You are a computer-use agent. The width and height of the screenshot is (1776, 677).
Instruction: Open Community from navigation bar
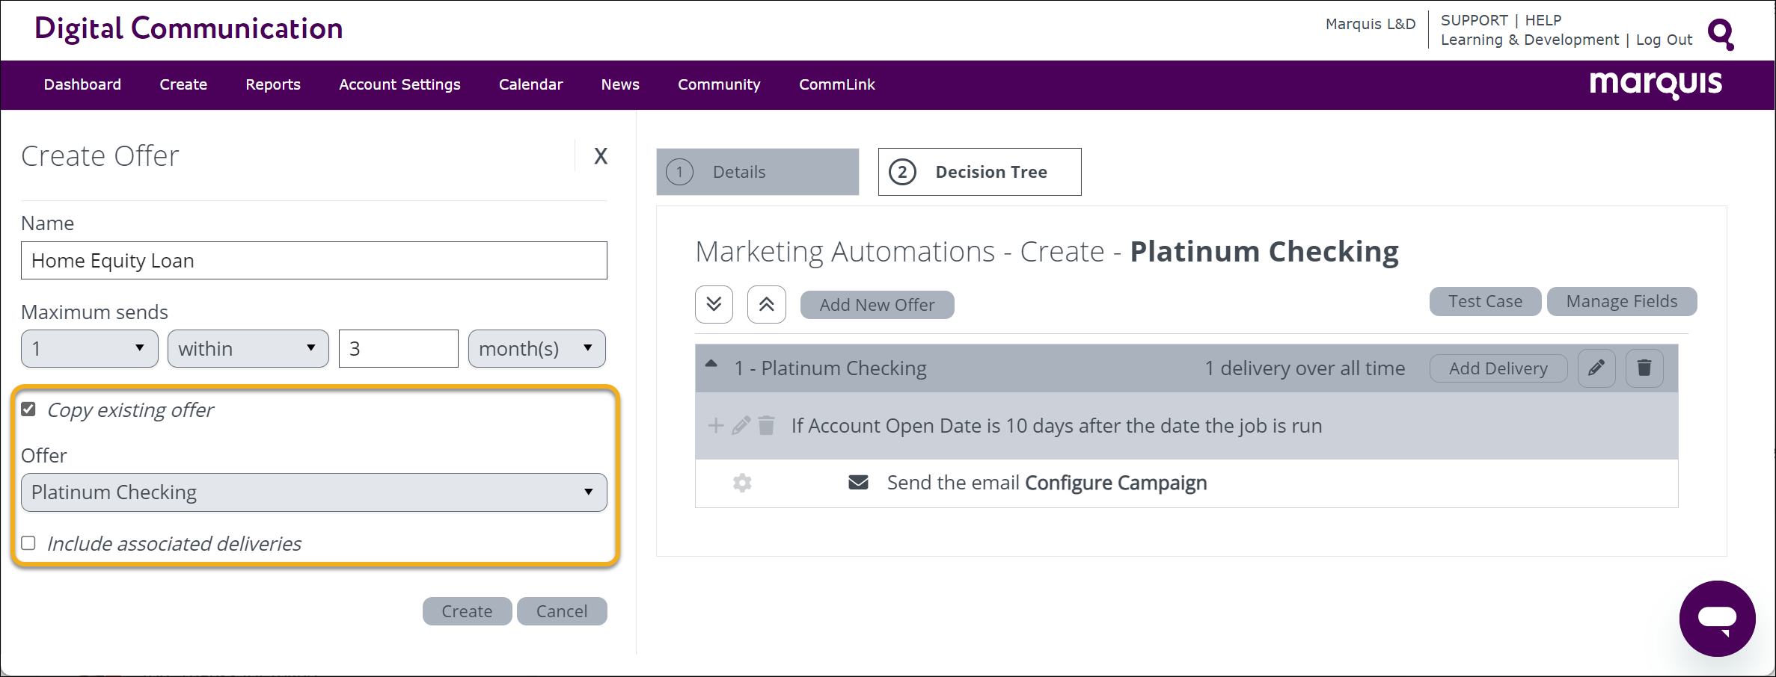coord(719,84)
